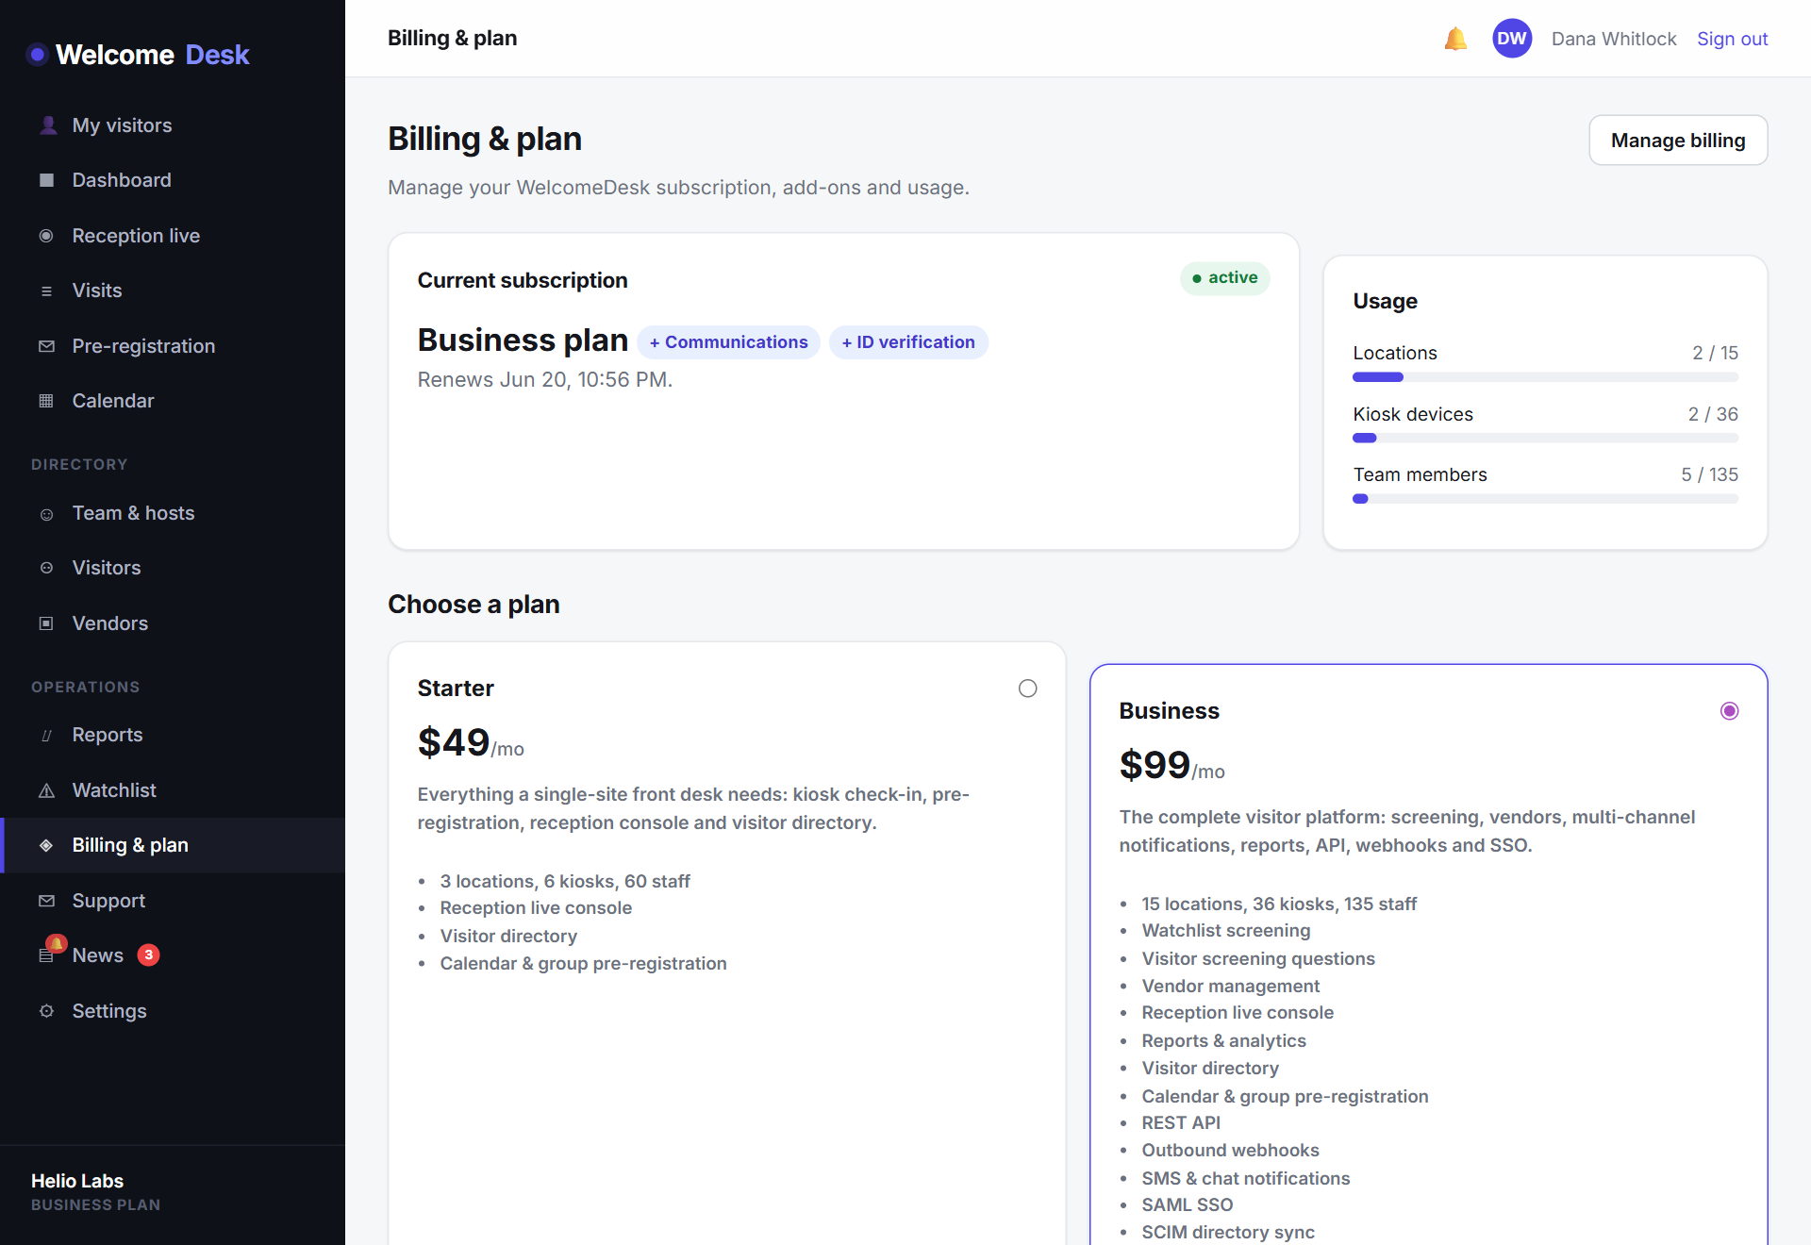Navigate to Visits
The height and width of the screenshot is (1245, 1811).
[173, 290]
